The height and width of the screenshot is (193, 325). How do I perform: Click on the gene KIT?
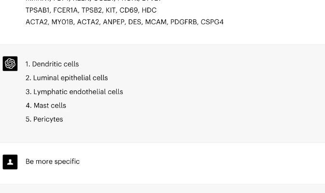tap(111, 10)
